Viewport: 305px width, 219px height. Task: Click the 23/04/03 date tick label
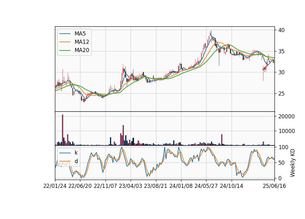pyautogui.click(x=131, y=186)
